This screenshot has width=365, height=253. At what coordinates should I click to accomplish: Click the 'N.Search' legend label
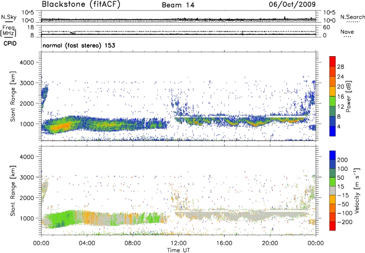(353, 17)
